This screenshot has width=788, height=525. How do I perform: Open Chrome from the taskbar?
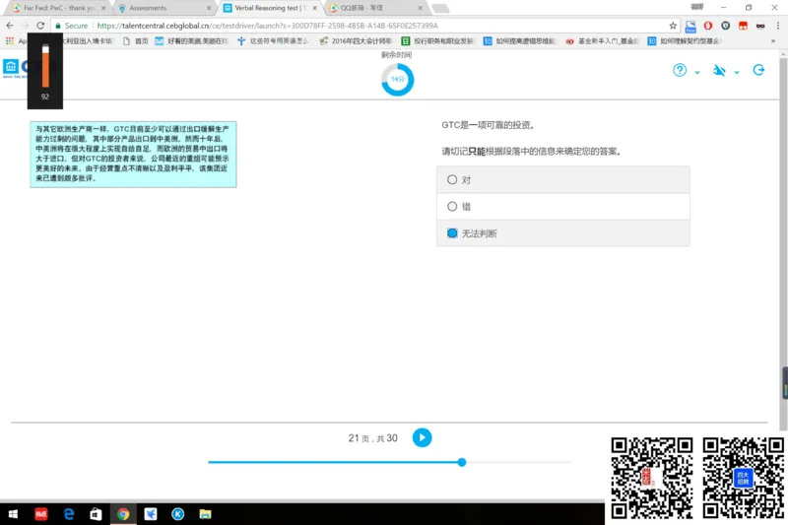(123, 514)
